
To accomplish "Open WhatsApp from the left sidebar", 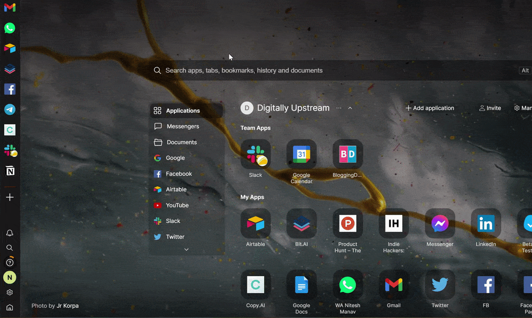I will tap(10, 27).
